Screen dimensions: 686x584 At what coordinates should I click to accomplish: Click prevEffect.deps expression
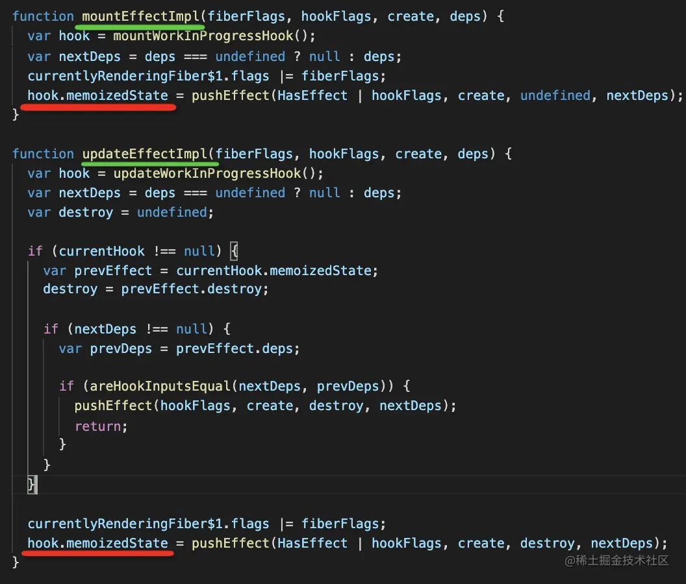pyautogui.click(x=234, y=349)
